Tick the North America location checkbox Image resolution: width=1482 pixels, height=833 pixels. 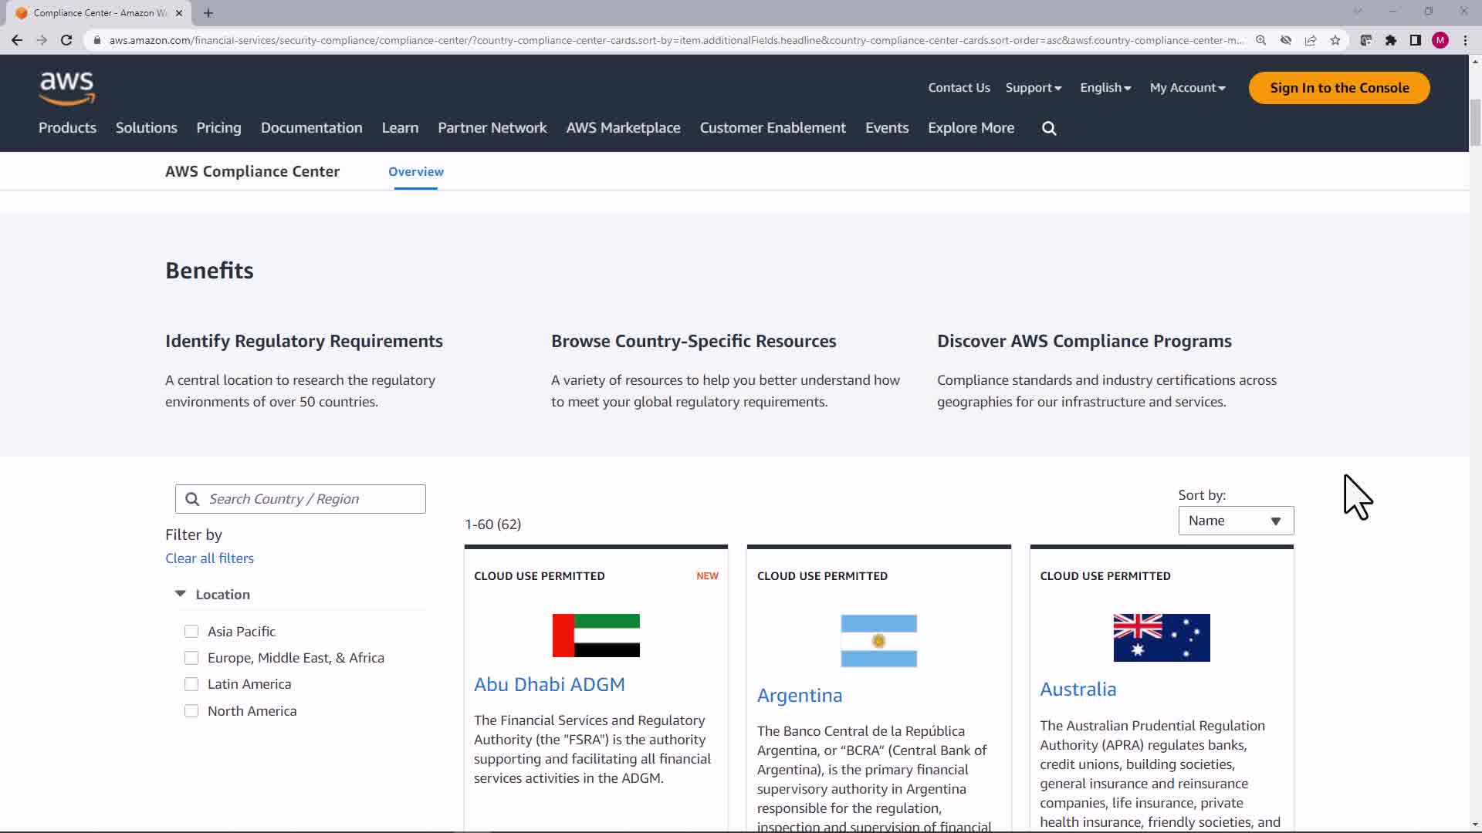pos(191,711)
